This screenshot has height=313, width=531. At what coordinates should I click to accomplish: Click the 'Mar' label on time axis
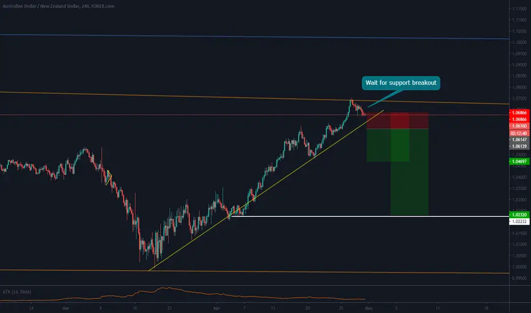tap(66, 308)
